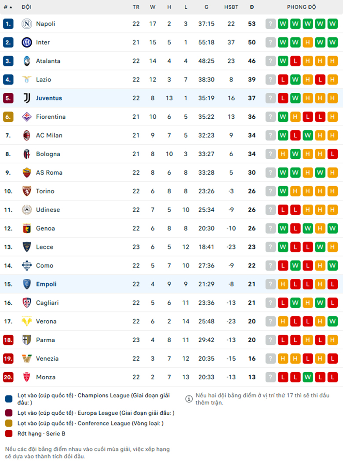Click the ĐỘI team column header
The width and height of the screenshot is (343, 465).
coord(26,7)
